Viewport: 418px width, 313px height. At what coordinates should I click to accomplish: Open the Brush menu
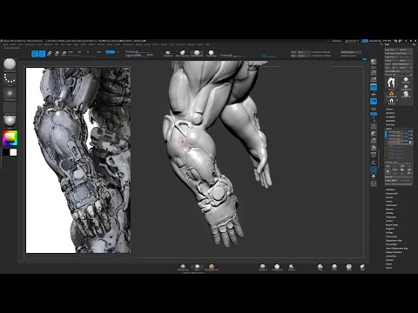(x=13, y=44)
